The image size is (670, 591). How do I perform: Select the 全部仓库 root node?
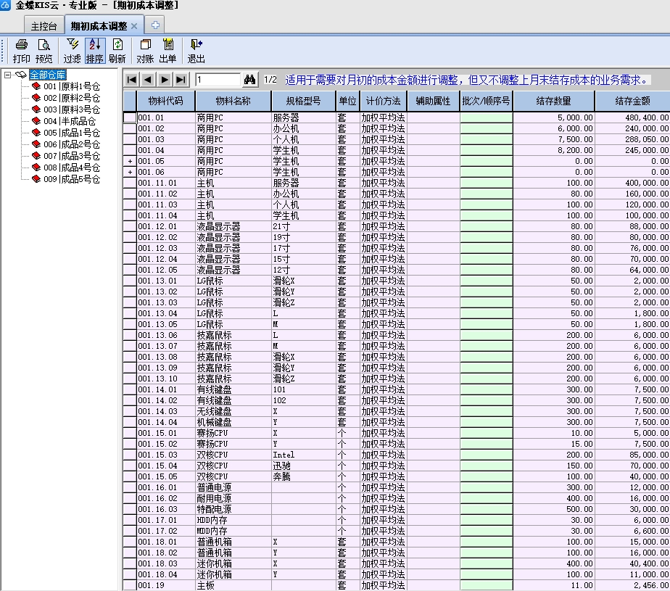48,75
